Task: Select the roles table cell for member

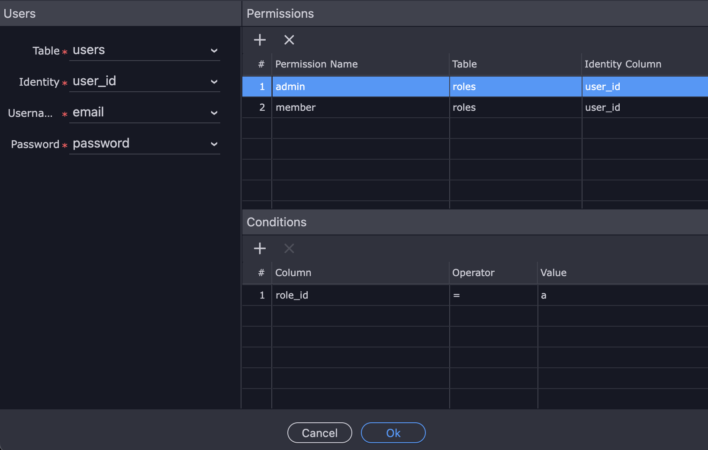Action: 515,107
